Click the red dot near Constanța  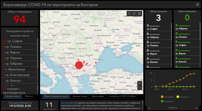coord(96,63)
